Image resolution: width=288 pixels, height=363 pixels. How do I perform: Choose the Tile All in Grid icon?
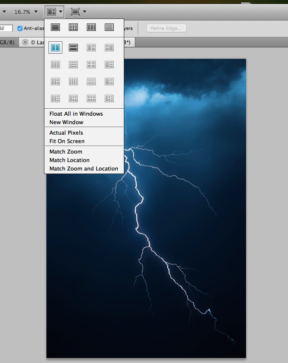click(x=73, y=27)
